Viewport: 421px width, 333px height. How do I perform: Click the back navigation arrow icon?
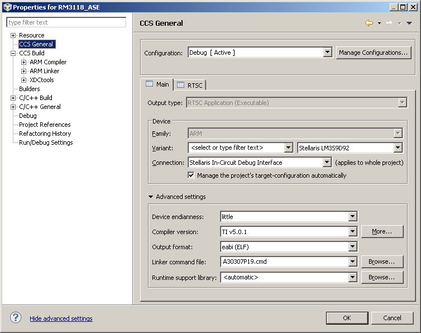point(369,23)
